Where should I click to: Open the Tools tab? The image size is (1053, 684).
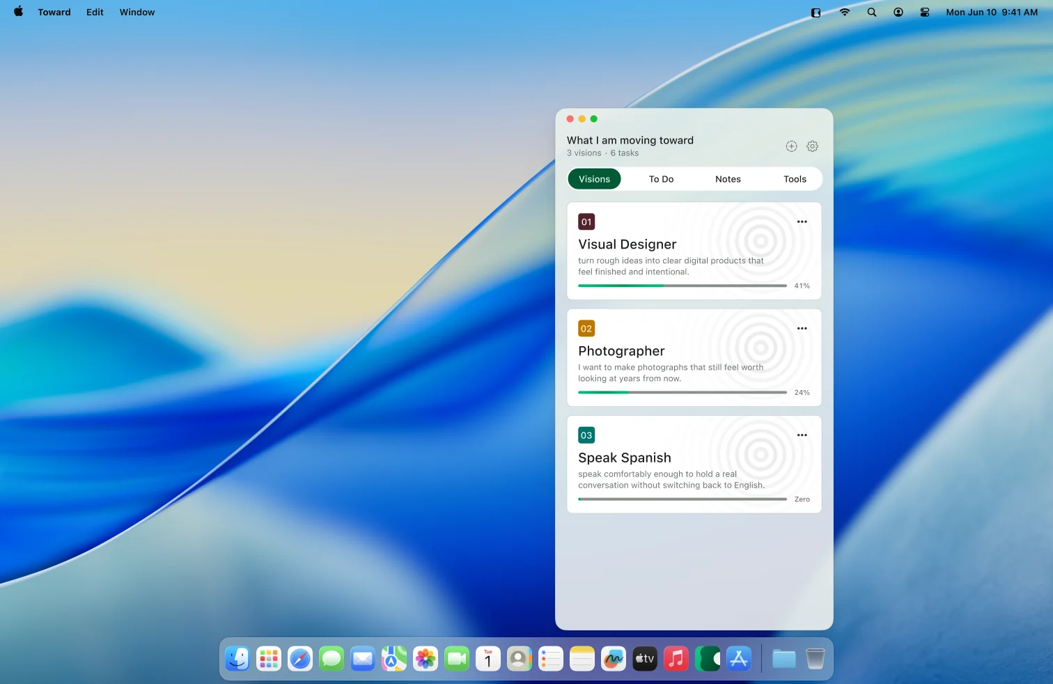point(795,179)
